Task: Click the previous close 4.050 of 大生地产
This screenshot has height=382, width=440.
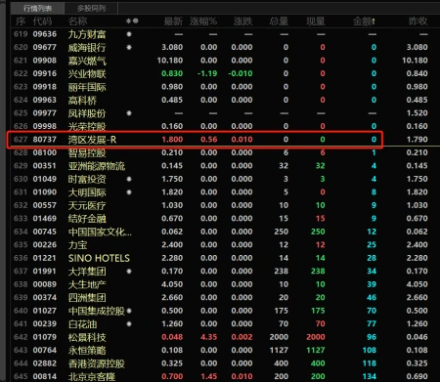Action: [417, 284]
